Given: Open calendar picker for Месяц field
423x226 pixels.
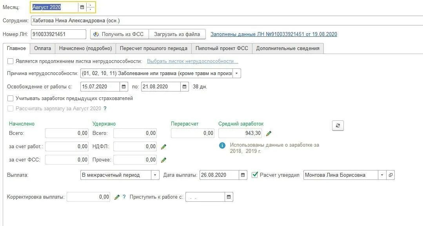Looking at the screenshot, I should tap(82, 7).
